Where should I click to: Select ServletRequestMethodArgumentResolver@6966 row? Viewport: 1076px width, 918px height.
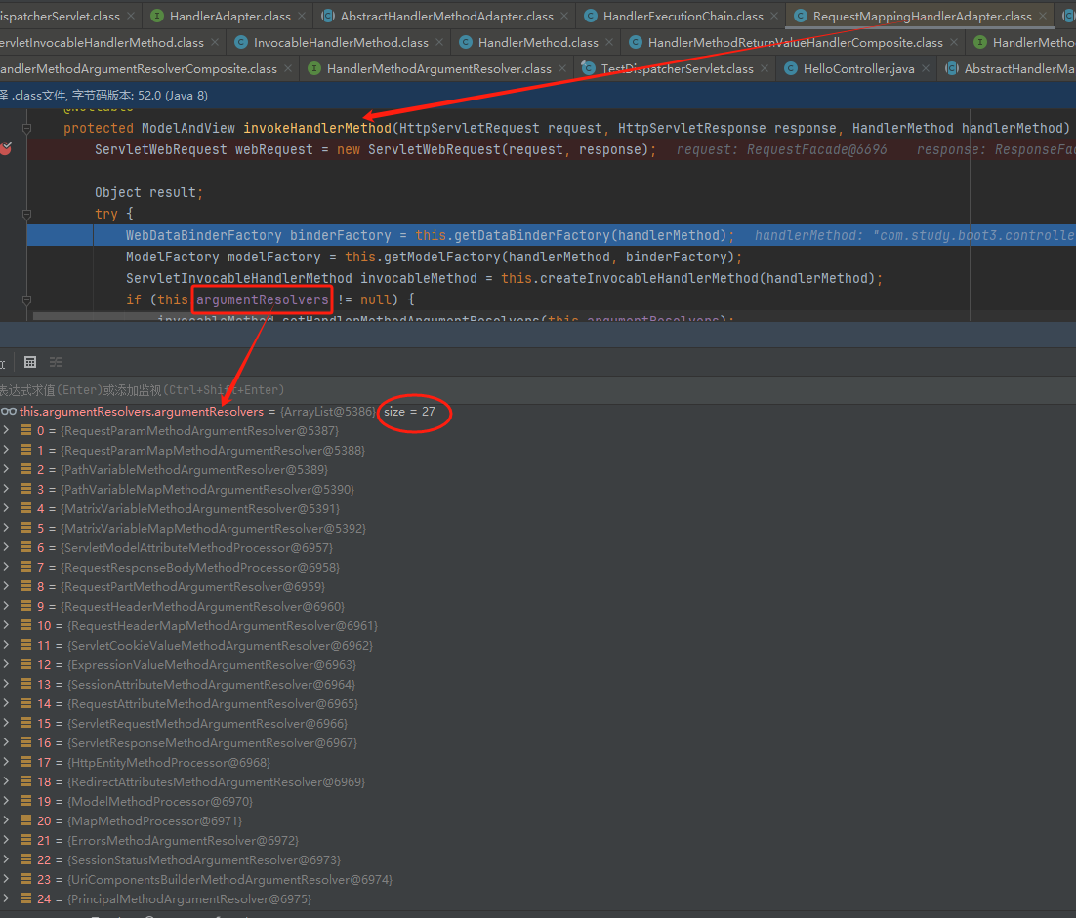(538, 723)
